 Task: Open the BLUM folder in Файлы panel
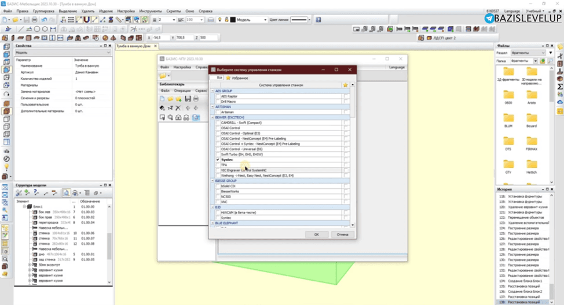508,120
